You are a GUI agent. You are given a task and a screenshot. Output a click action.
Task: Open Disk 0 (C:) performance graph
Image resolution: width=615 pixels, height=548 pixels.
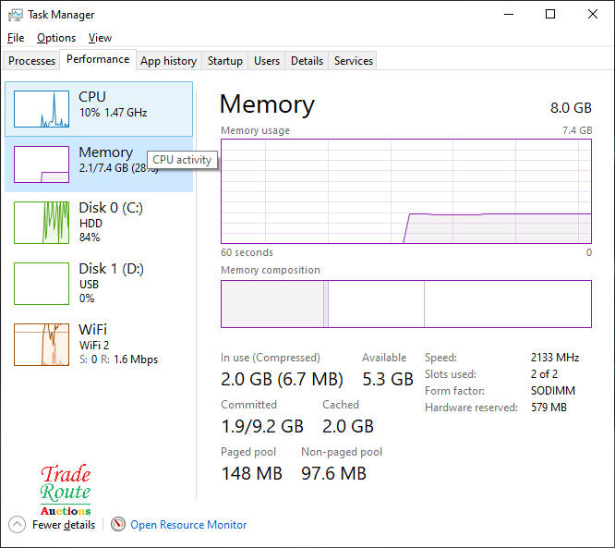point(42,223)
